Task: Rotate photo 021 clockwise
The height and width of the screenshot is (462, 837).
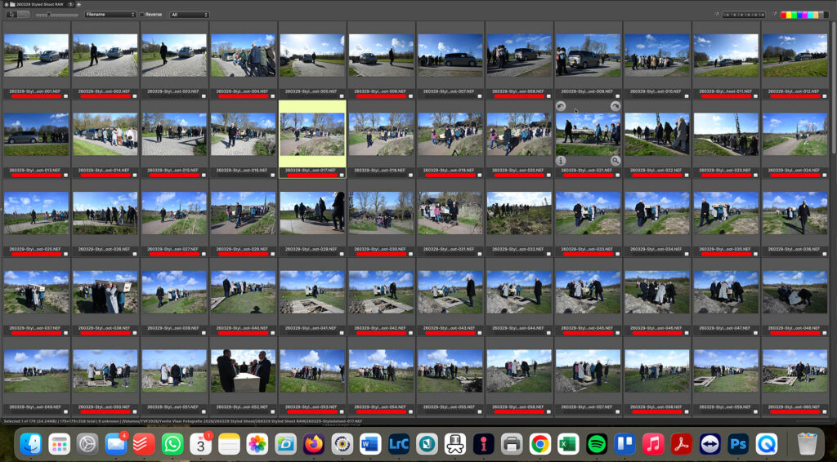Action: point(615,106)
